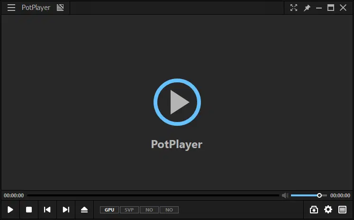
Task: Click the playback seek bar
Action: 152,195
